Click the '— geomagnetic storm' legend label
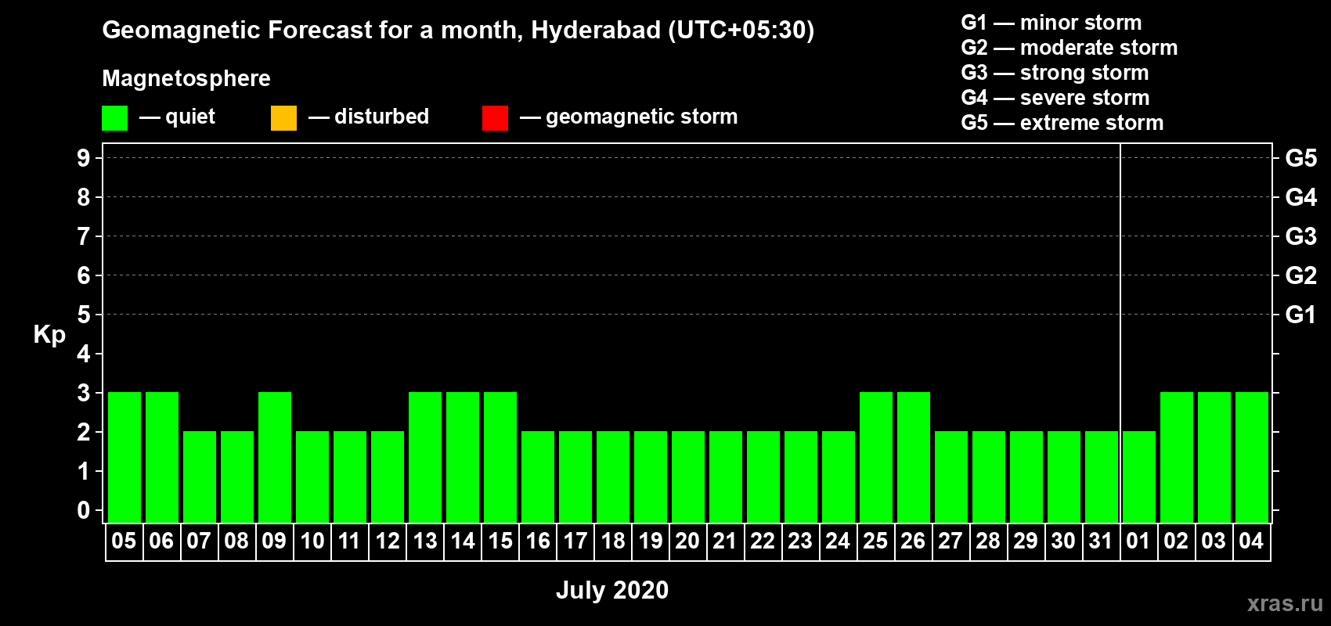This screenshot has height=626, width=1331. 629,117
